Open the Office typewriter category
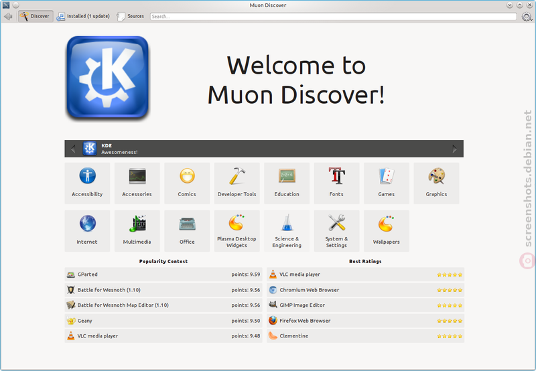 click(187, 231)
